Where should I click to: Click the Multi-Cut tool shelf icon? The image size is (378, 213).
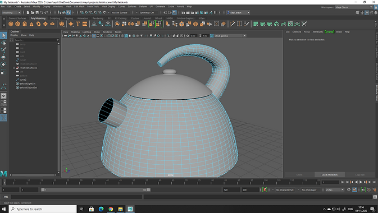coord(233,24)
